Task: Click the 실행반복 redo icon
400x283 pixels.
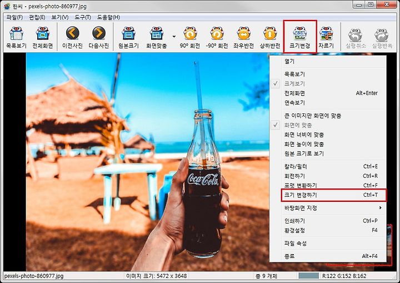Action: pyautogui.click(x=382, y=38)
